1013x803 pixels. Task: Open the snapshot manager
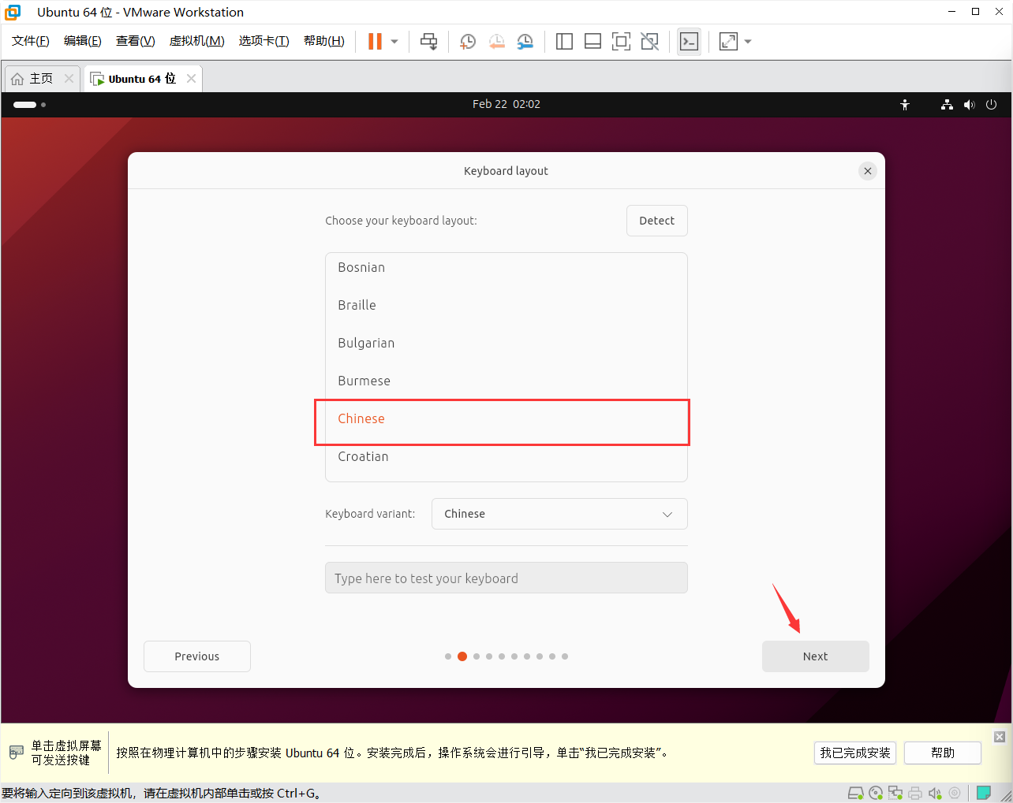pyautogui.click(x=525, y=42)
